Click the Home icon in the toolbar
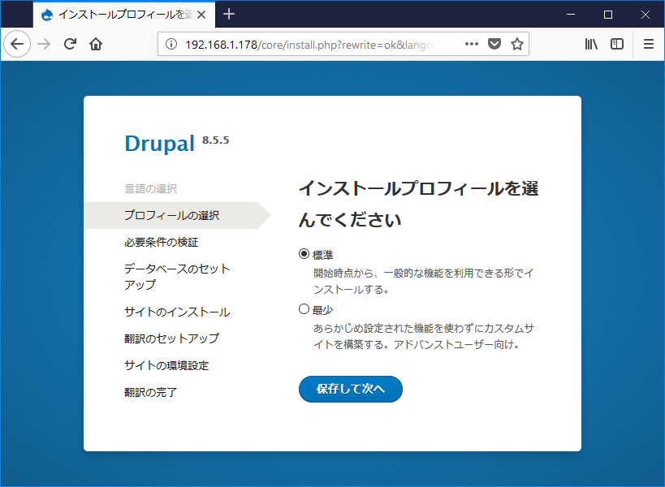Image resolution: width=665 pixels, height=487 pixels. click(x=96, y=44)
